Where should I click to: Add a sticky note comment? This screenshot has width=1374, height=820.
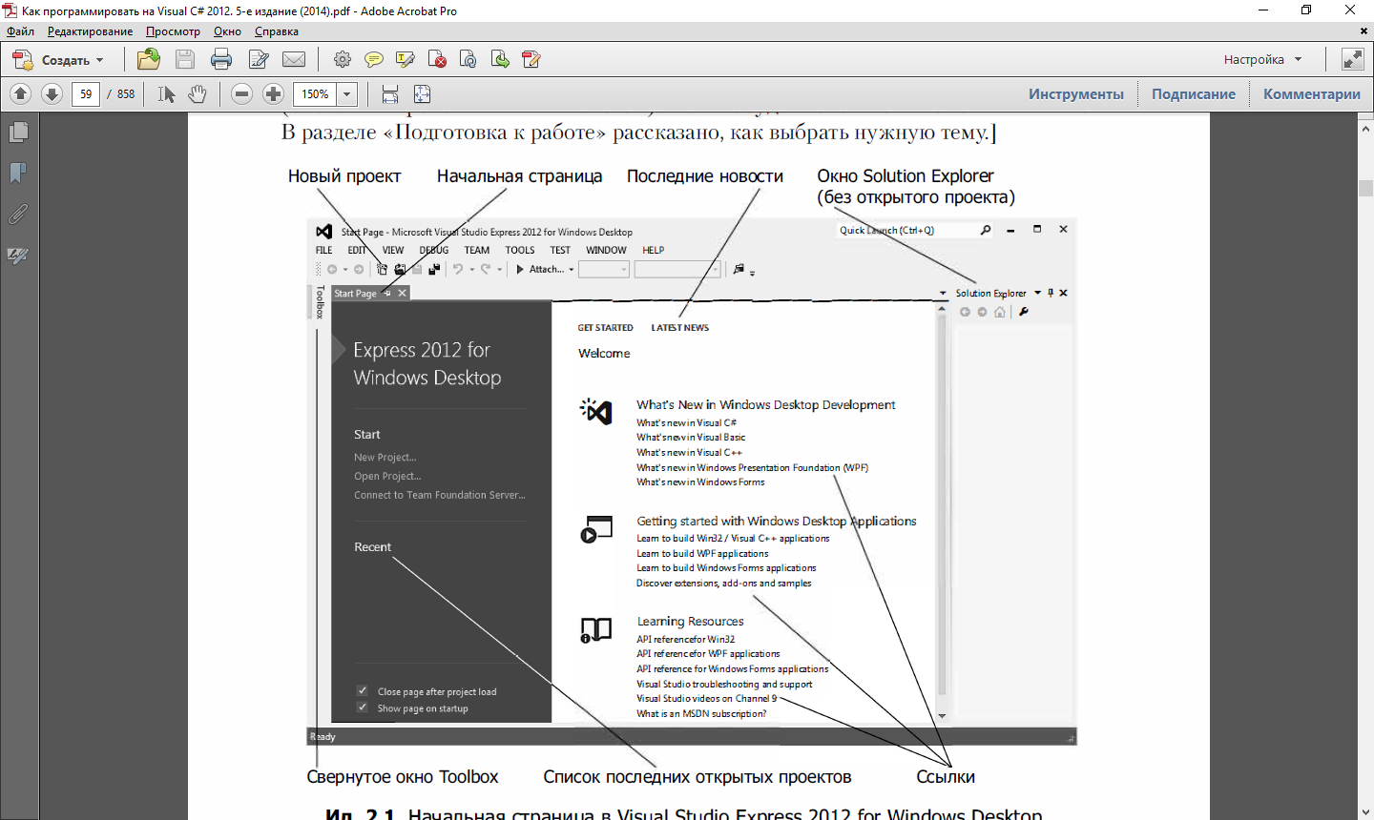tap(374, 59)
